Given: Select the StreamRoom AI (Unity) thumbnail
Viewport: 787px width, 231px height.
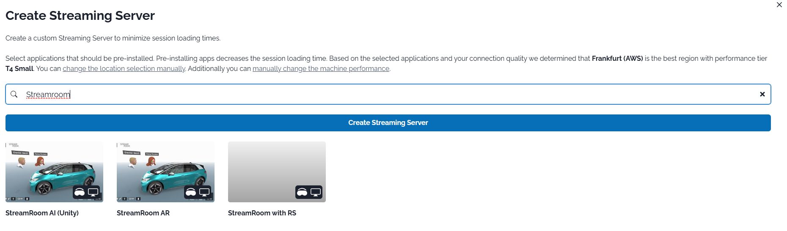Looking at the screenshot, I should (54, 172).
